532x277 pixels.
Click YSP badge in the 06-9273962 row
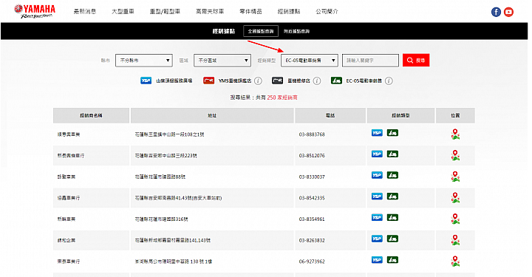(x=377, y=260)
